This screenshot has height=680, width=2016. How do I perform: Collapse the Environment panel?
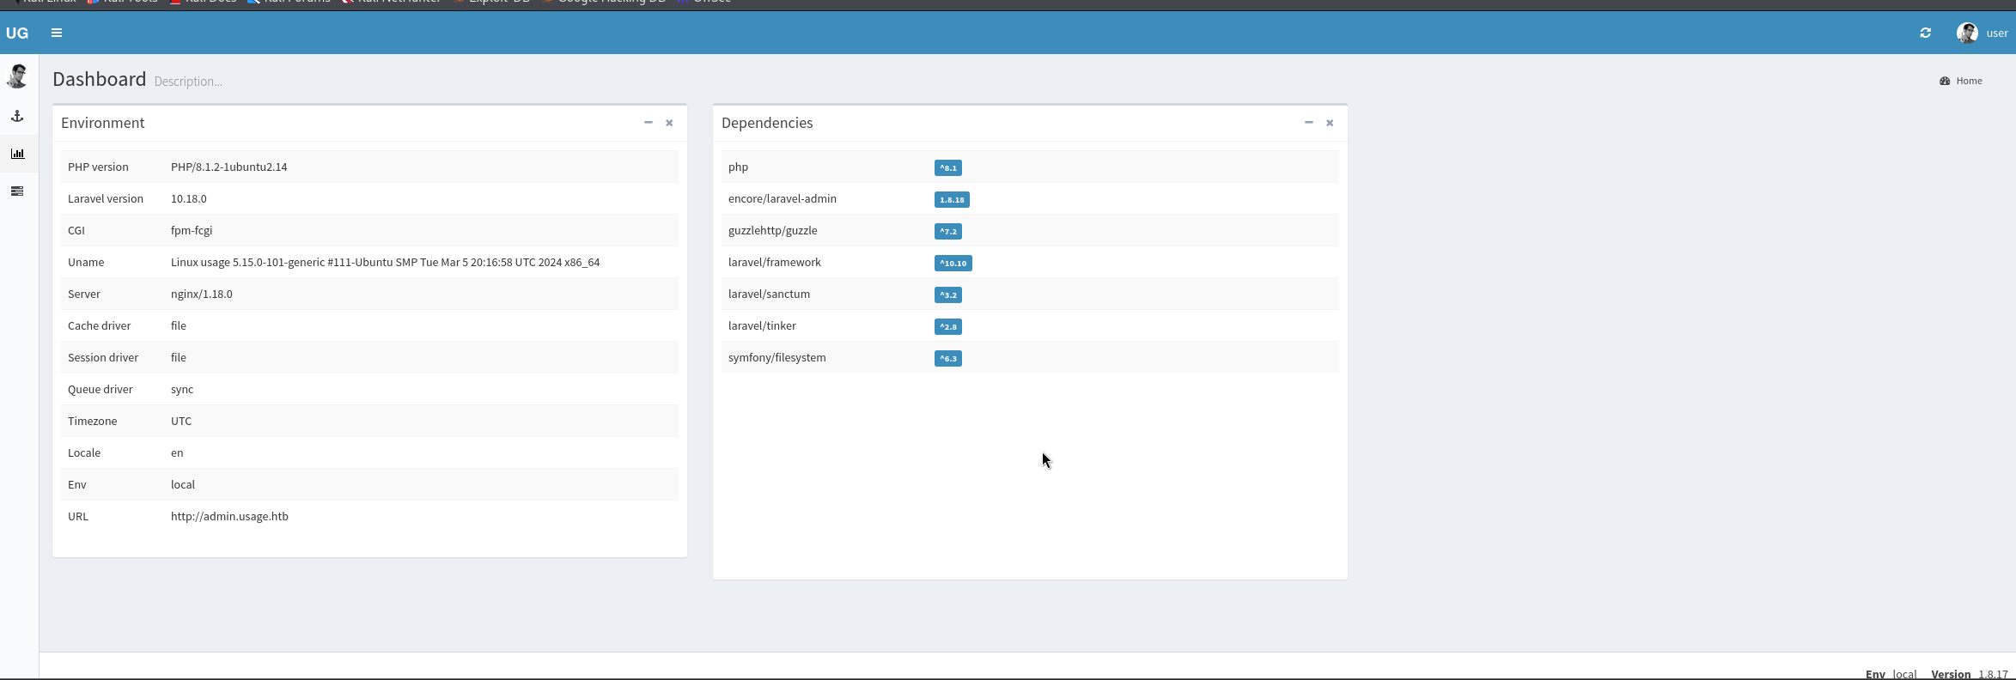[x=649, y=123]
